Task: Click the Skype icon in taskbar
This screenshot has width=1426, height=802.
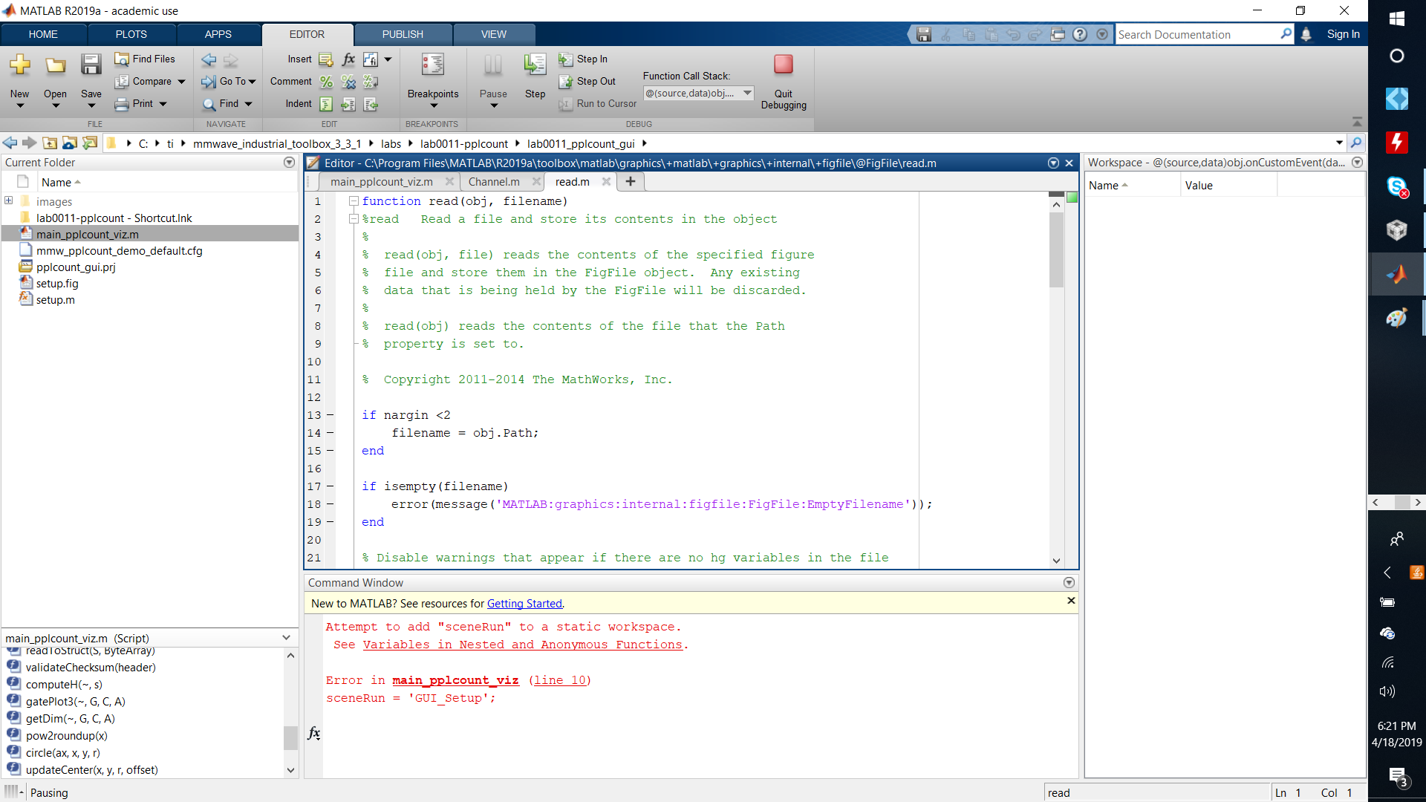Action: [x=1396, y=186]
